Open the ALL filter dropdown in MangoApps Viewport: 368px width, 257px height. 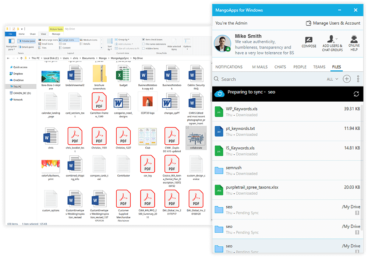point(332,79)
